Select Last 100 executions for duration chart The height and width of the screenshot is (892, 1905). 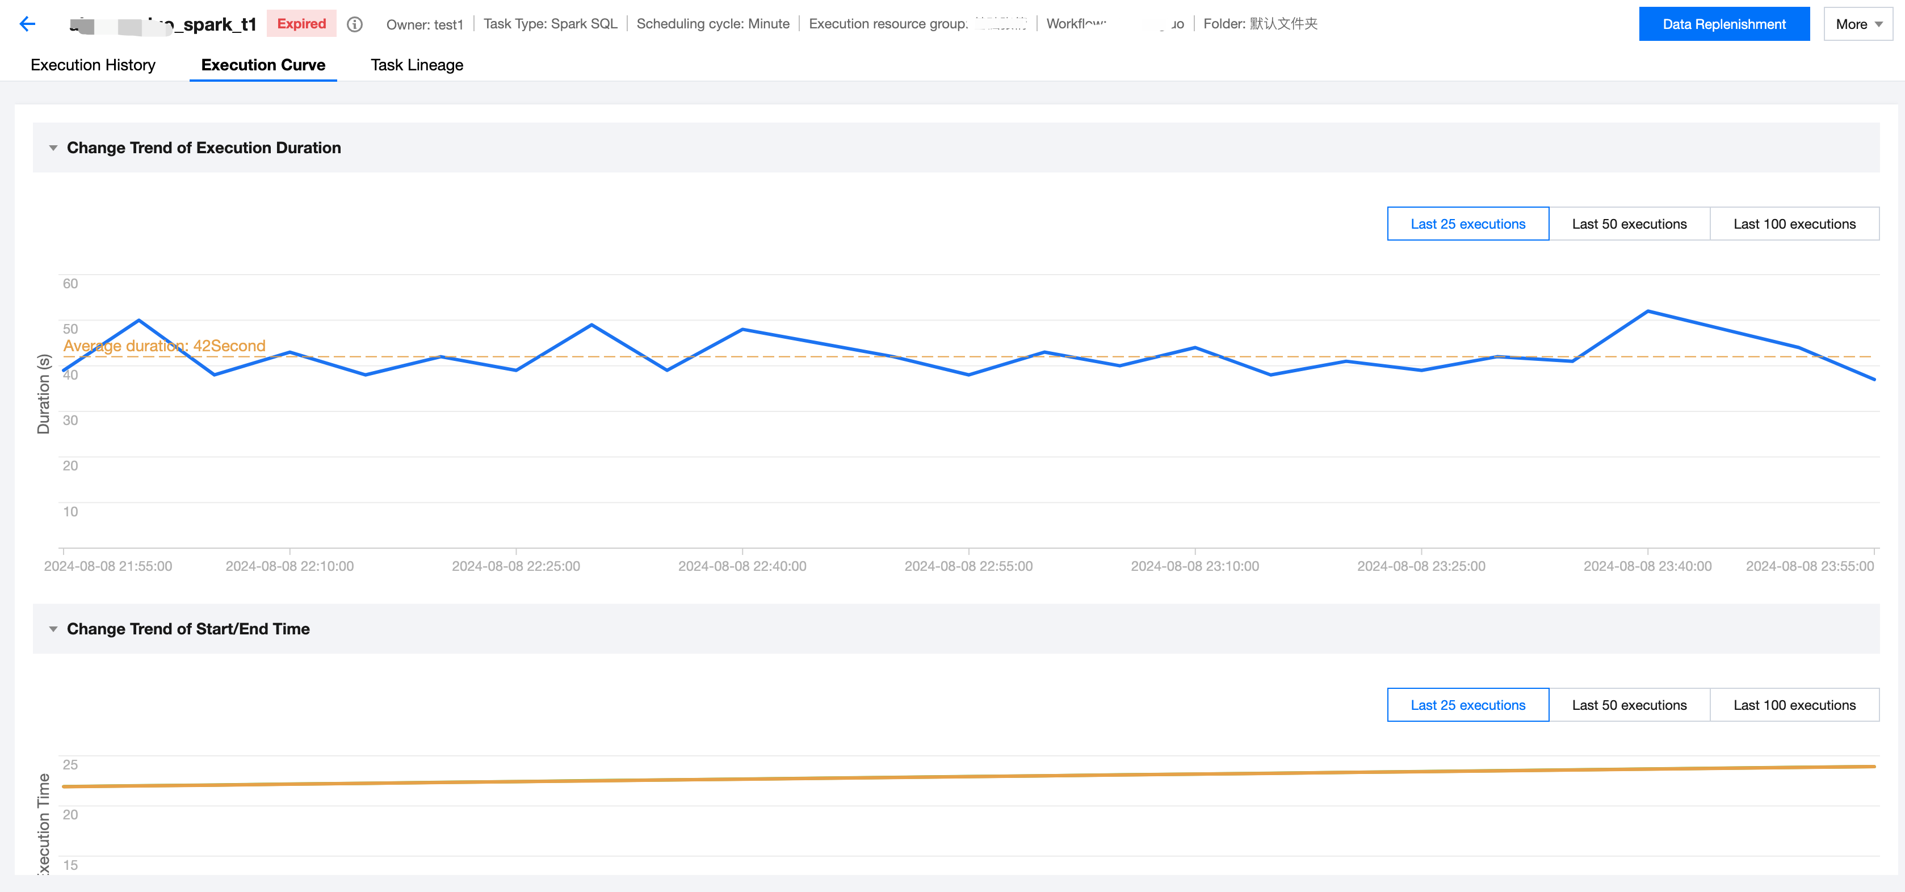pos(1794,224)
